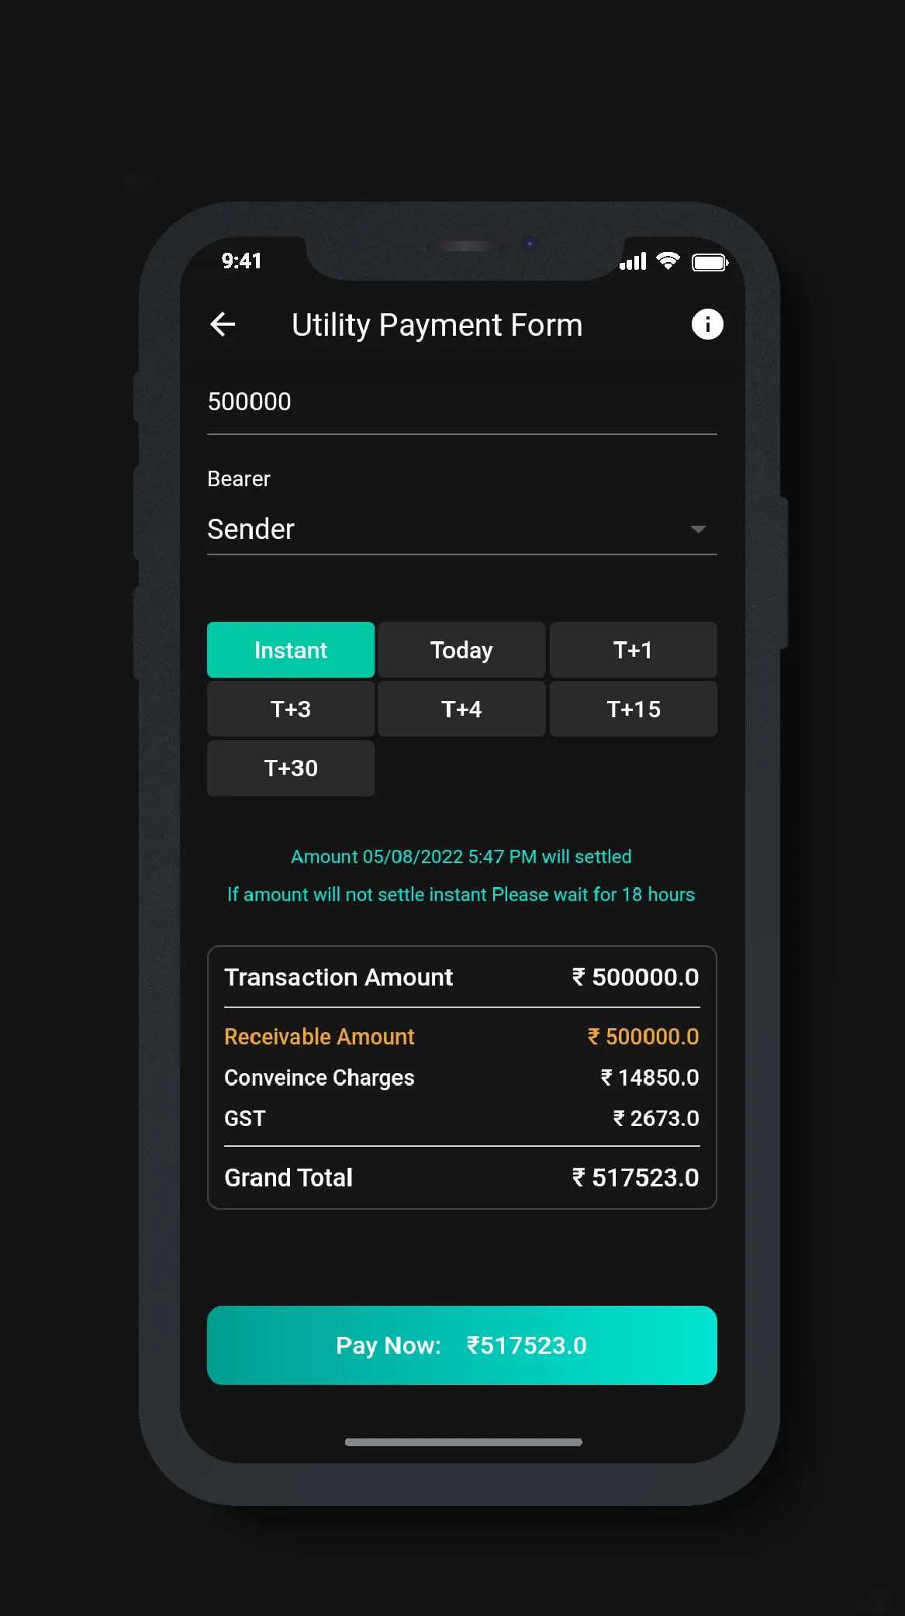Choose the T+3 settlement option
This screenshot has width=905, height=1616.
pyautogui.click(x=291, y=709)
